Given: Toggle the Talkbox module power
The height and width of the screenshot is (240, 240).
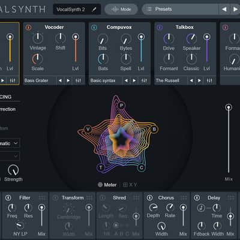Looking at the screenshot, I should (160, 28).
